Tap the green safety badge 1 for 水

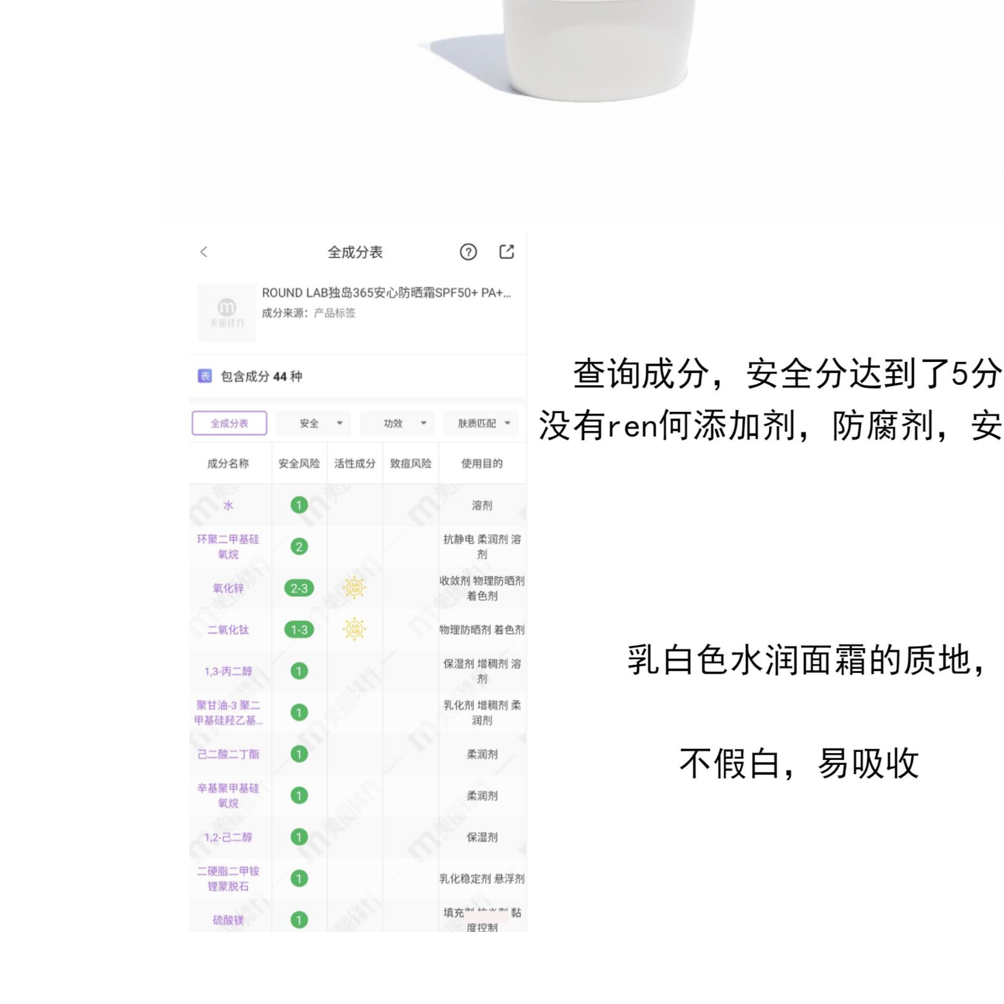point(299,505)
